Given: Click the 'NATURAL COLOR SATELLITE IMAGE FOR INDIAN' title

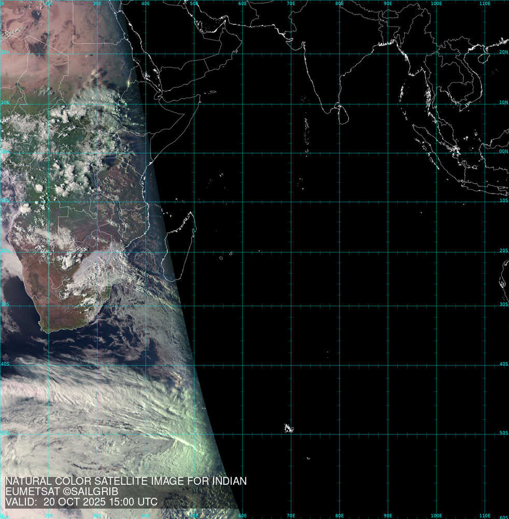Looking at the screenshot, I should pos(126,481).
